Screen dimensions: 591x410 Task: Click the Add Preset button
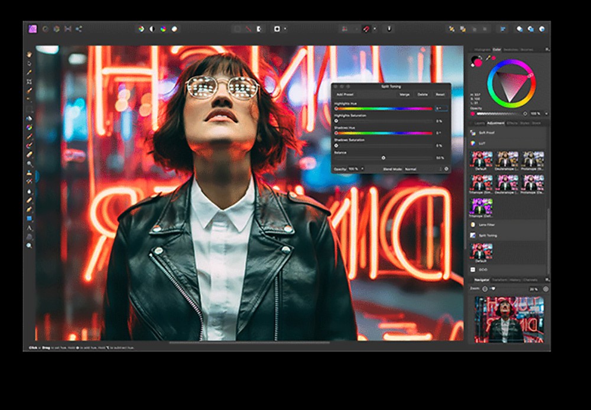pyautogui.click(x=345, y=95)
